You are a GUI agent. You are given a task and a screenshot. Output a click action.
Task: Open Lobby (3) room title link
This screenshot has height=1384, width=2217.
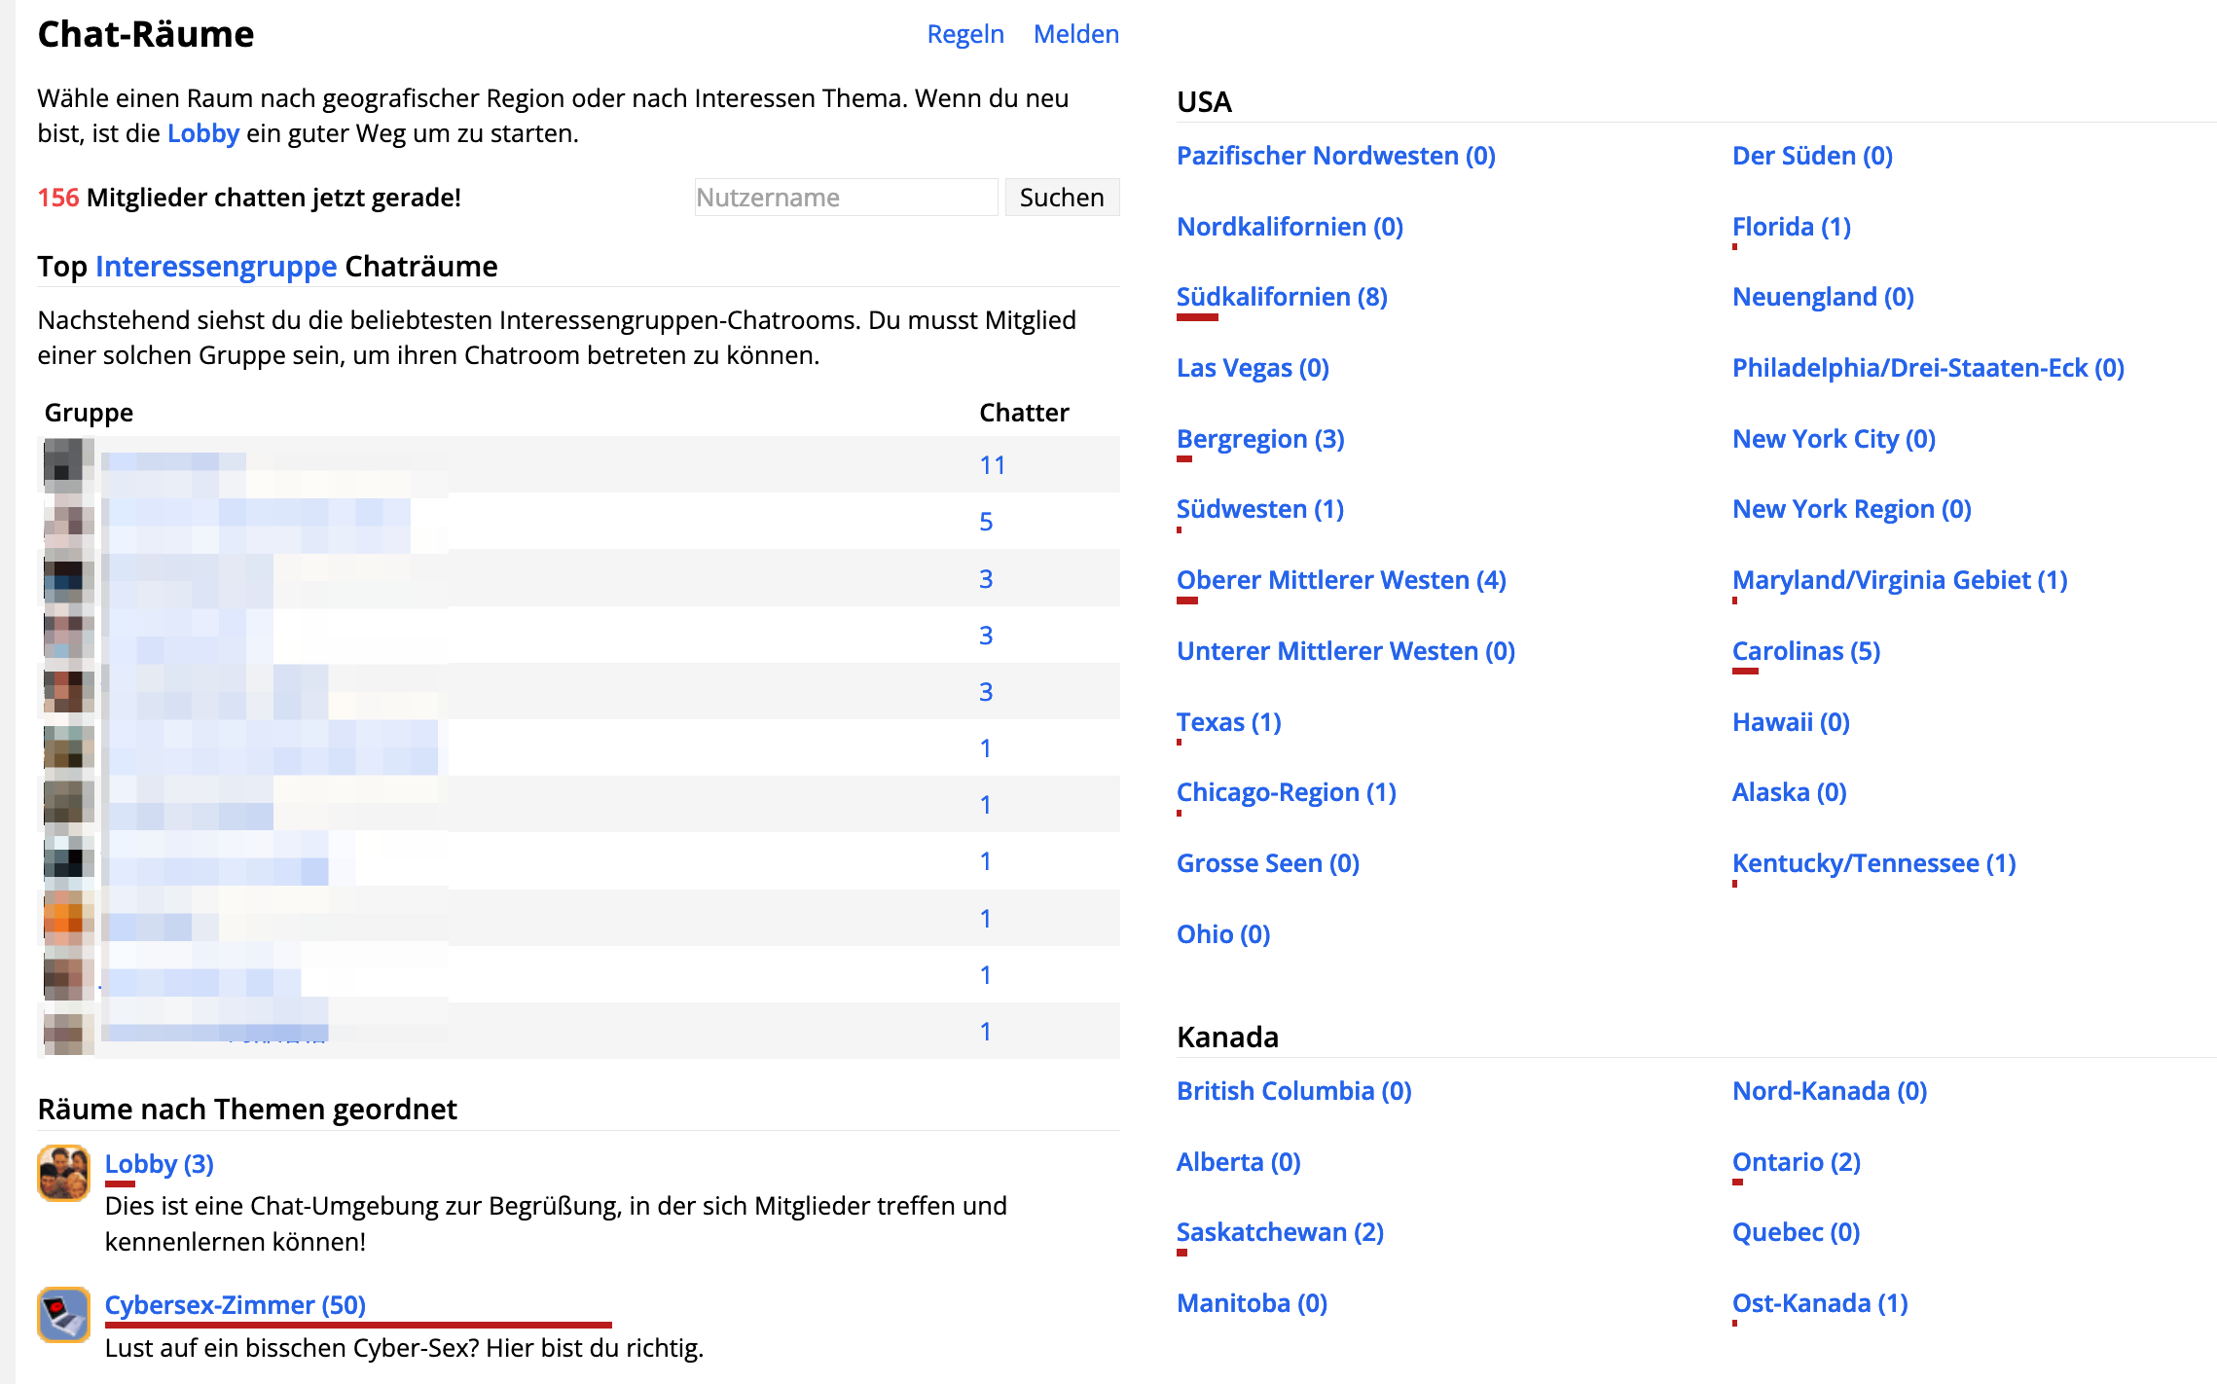[x=159, y=1163]
